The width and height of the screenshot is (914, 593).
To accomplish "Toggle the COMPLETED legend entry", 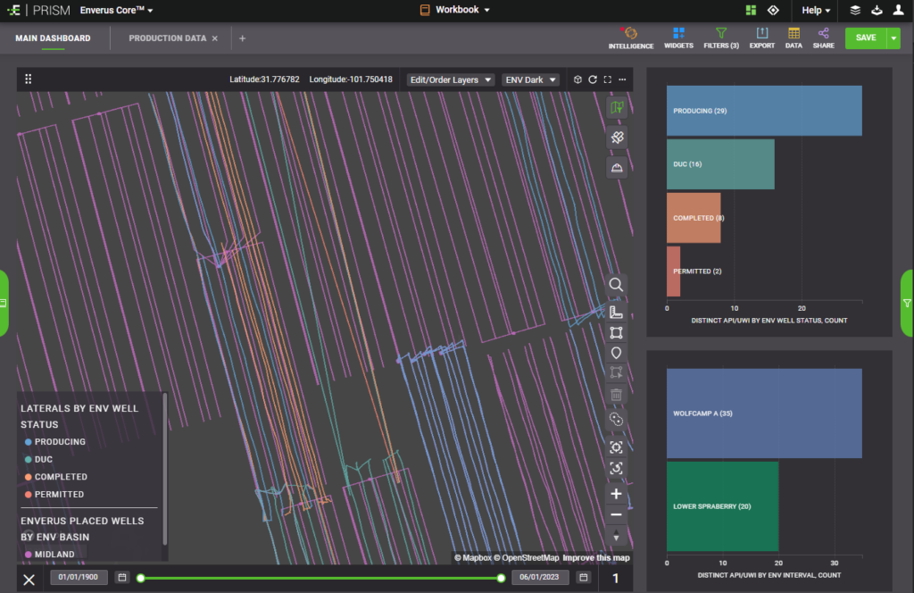I will point(60,477).
